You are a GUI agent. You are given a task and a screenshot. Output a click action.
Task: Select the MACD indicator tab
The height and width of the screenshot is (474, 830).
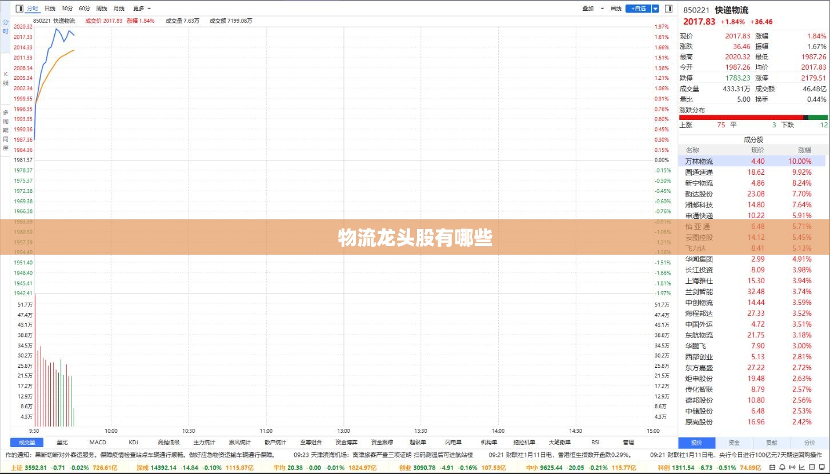click(98, 442)
